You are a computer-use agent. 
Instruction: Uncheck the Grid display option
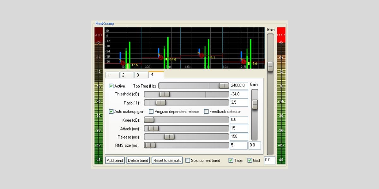(250, 160)
